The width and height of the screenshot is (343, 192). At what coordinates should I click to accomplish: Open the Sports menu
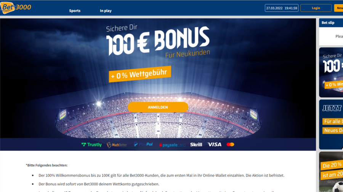(x=75, y=11)
